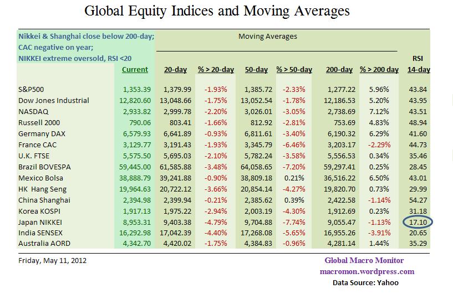This screenshot has height=299, width=453.
Task: Click the % > 200 day column header
Action: [379, 70]
